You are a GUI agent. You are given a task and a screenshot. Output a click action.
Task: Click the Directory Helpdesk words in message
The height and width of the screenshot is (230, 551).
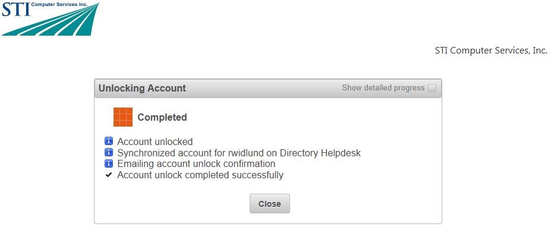click(320, 153)
